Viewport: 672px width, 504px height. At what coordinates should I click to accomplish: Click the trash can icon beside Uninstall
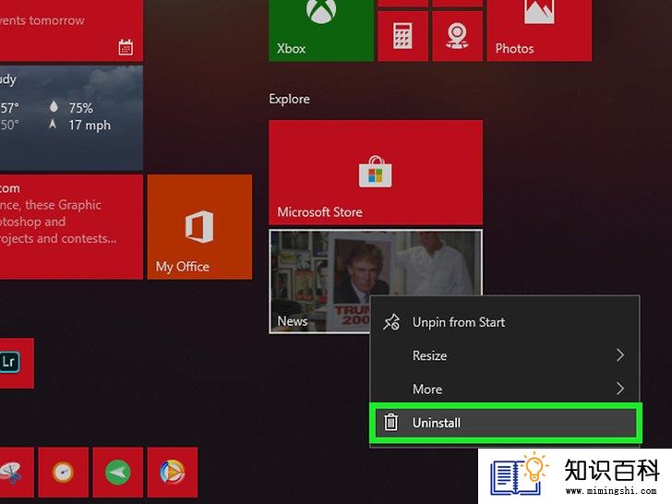pyautogui.click(x=390, y=423)
